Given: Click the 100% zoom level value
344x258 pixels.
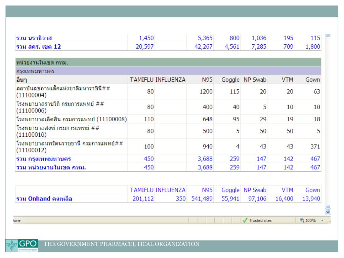Looking at the screenshot, I should (x=310, y=220).
